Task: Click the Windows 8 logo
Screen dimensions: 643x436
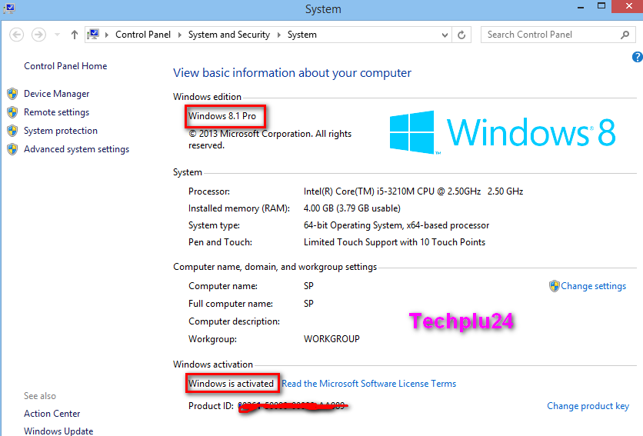Action: 502,132
